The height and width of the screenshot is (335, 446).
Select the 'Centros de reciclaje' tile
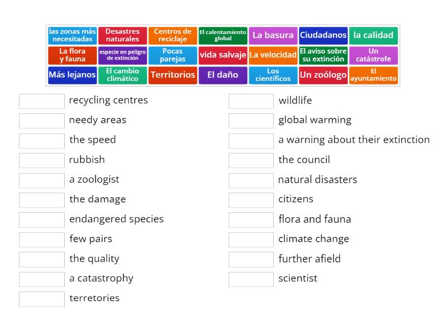pyautogui.click(x=173, y=35)
